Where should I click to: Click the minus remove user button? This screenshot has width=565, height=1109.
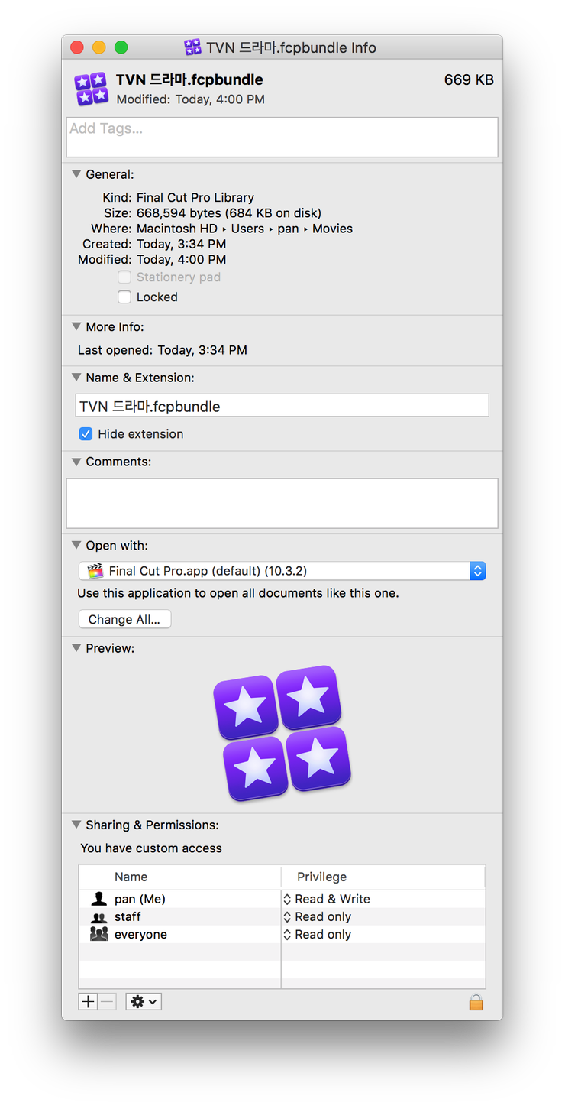107,1001
